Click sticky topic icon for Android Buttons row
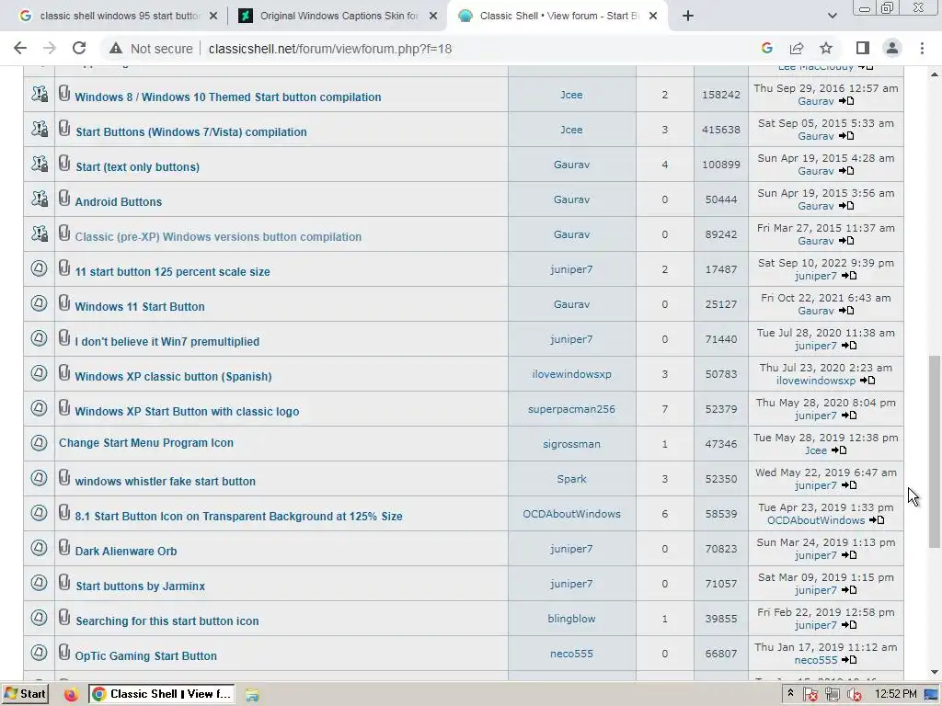The height and width of the screenshot is (706, 942). tap(39, 199)
